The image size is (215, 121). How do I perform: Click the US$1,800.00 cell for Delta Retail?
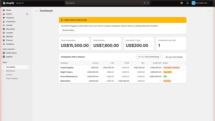[x=124, y=81]
